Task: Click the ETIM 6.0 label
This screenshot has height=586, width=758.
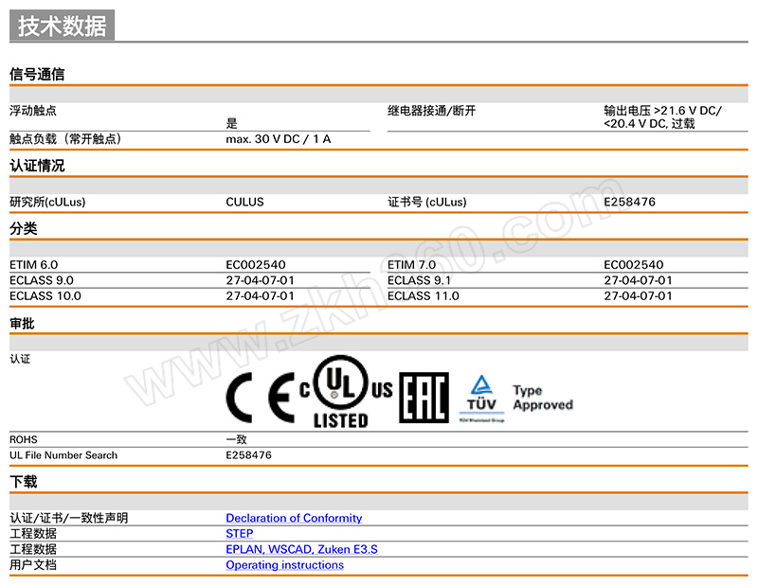Action: tap(34, 265)
